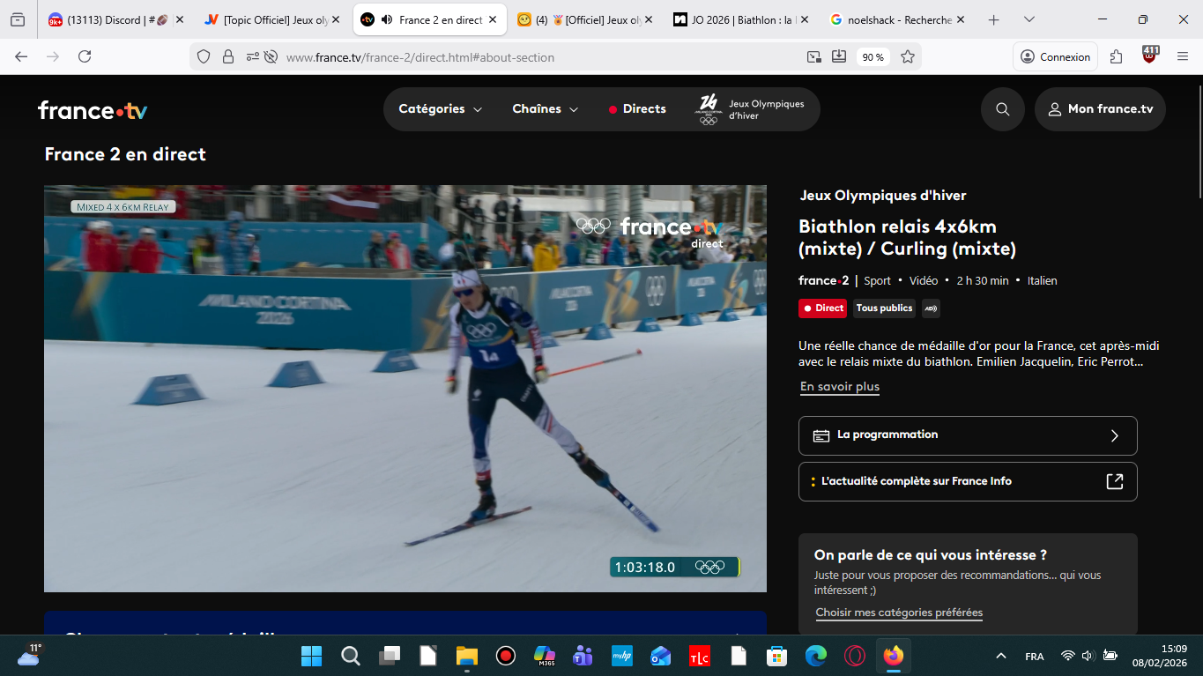Open the Wi-Fi network tray icon
The height and width of the screenshot is (676, 1203).
(1067, 656)
